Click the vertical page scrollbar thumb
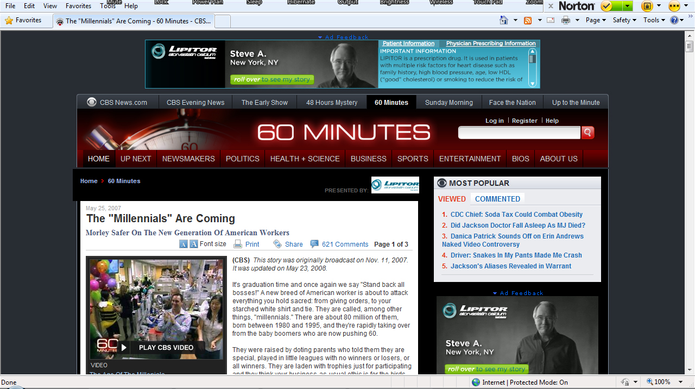The image size is (695, 389). [x=689, y=46]
